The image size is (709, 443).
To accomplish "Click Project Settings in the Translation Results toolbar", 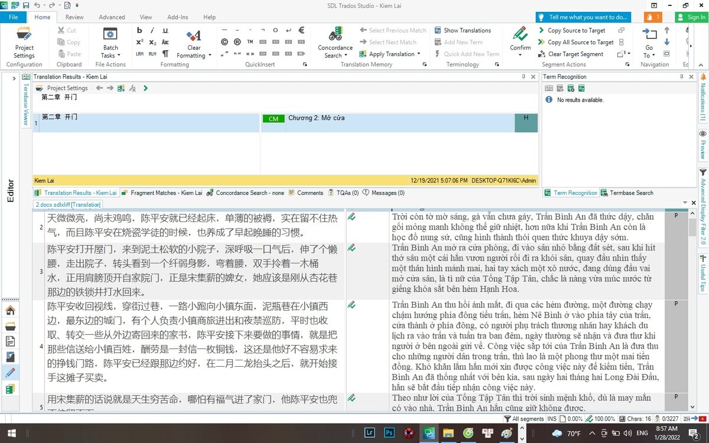I will click(61, 88).
